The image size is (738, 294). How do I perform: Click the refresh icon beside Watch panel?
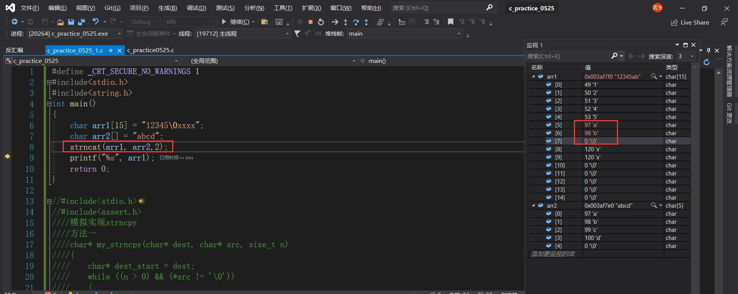point(706,62)
